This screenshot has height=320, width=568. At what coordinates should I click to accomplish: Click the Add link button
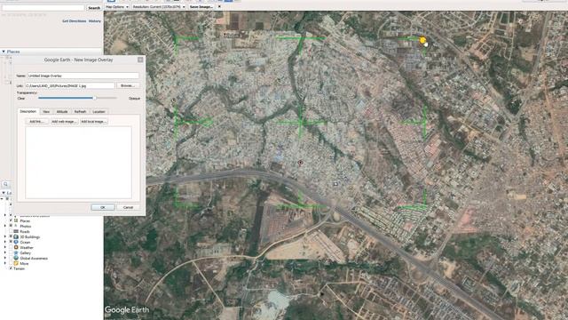pos(37,122)
